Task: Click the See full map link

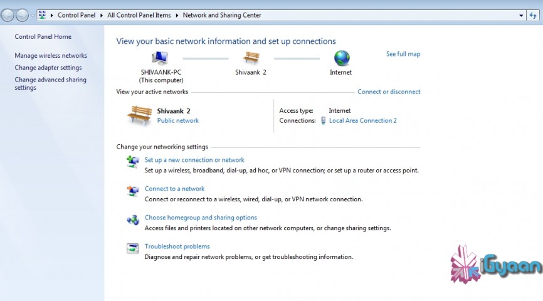Action: [403, 54]
